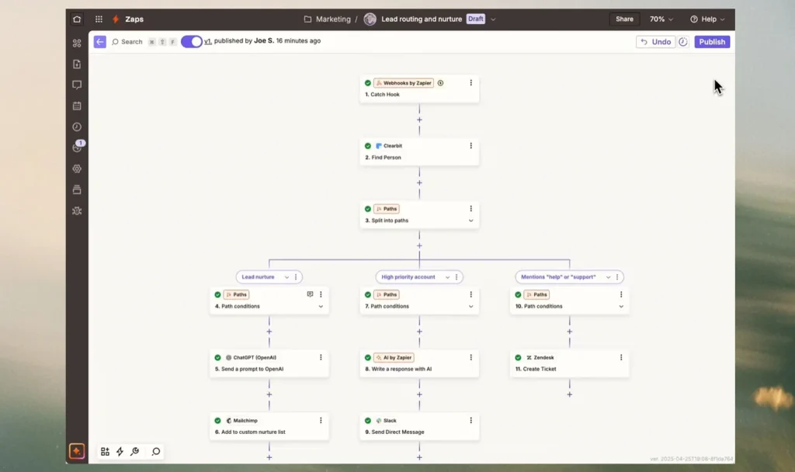Click the file import icon in sidebar
Image resolution: width=795 pixels, height=472 pixels.
[x=77, y=64]
